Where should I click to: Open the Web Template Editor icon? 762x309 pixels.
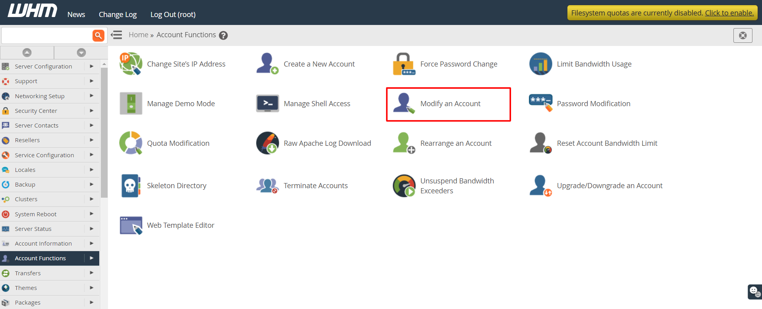pyautogui.click(x=131, y=225)
